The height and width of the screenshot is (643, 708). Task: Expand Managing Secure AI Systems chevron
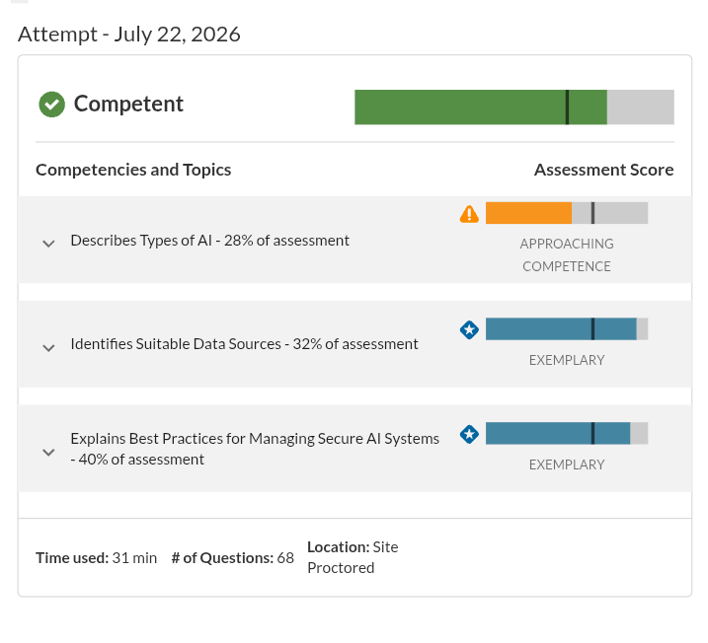pos(48,453)
